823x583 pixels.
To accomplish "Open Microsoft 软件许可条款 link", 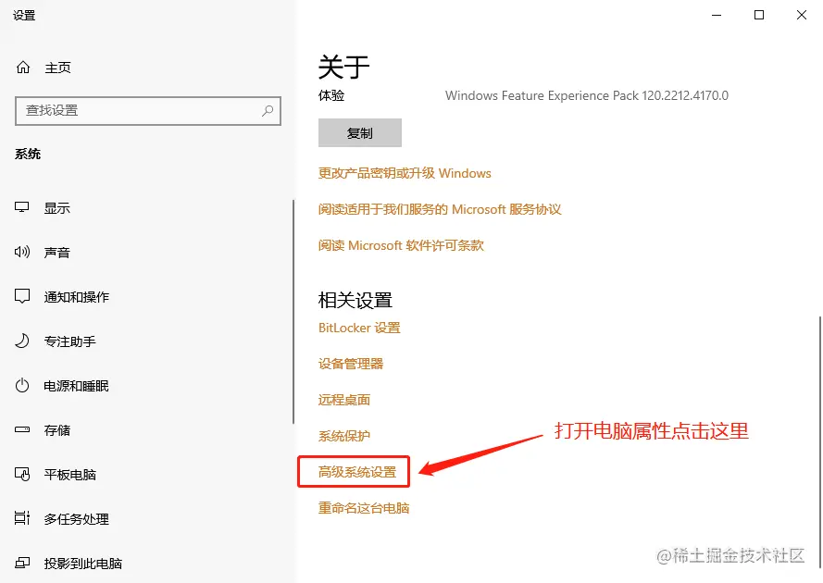I will tap(401, 245).
